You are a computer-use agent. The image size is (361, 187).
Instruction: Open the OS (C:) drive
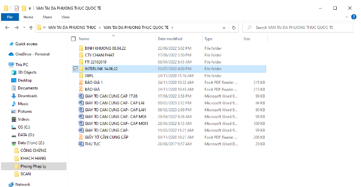tap(24, 127)
